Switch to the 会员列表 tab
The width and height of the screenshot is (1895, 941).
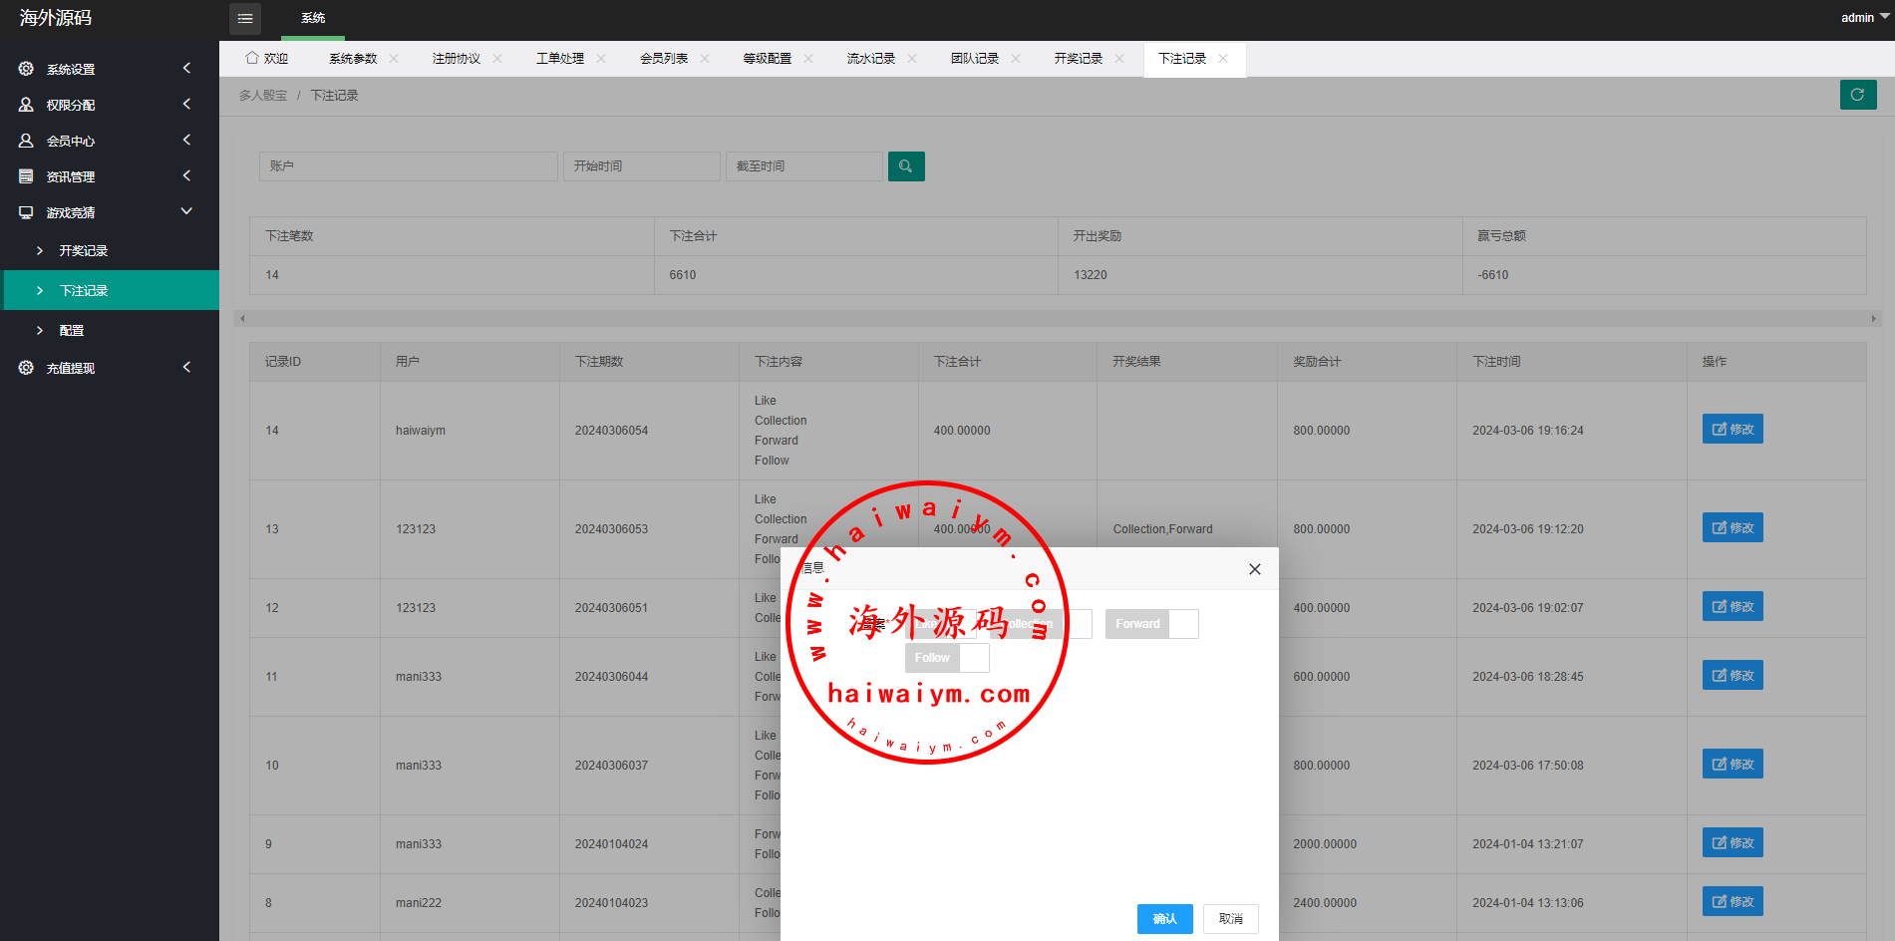tap(664, 59)
